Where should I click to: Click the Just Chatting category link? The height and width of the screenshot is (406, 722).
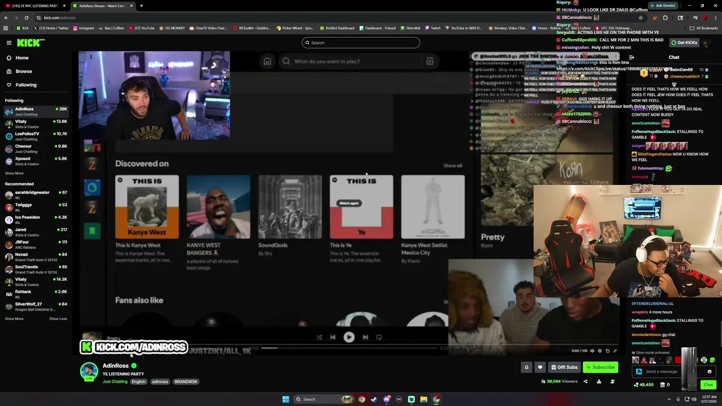tap(115, 382)
